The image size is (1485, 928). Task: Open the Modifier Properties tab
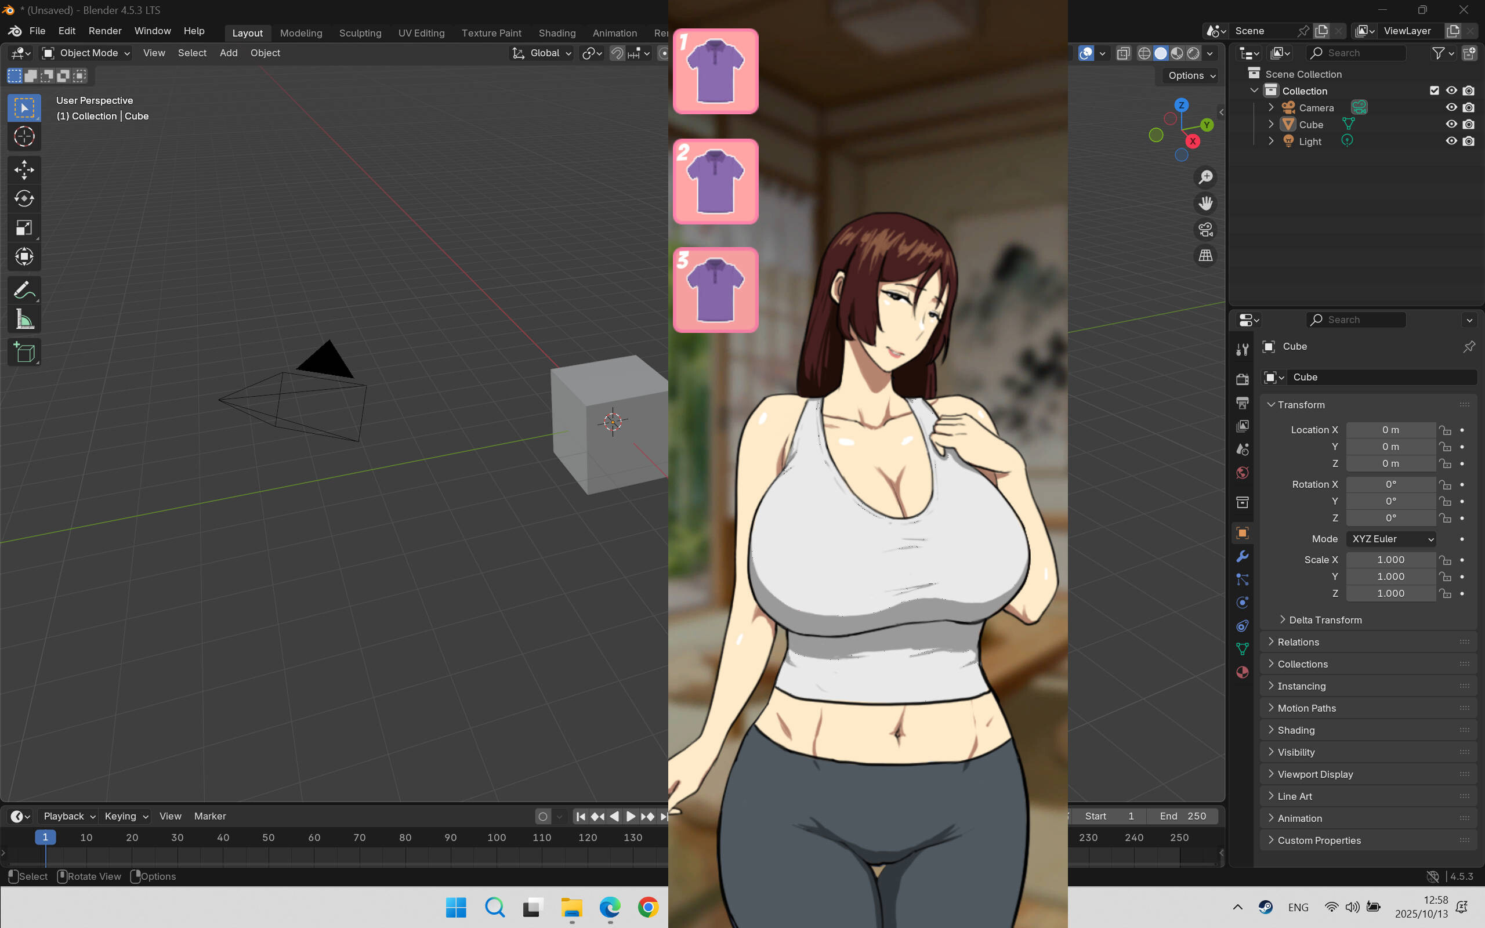[x=1243, y=556]
